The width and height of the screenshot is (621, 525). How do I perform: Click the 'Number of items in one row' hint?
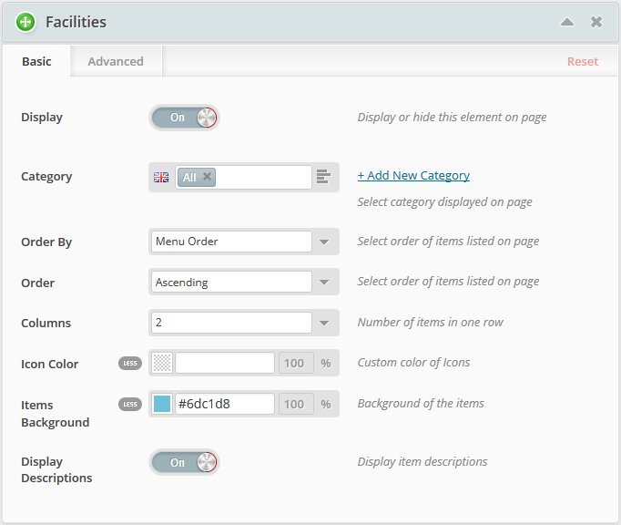[430, 322]
